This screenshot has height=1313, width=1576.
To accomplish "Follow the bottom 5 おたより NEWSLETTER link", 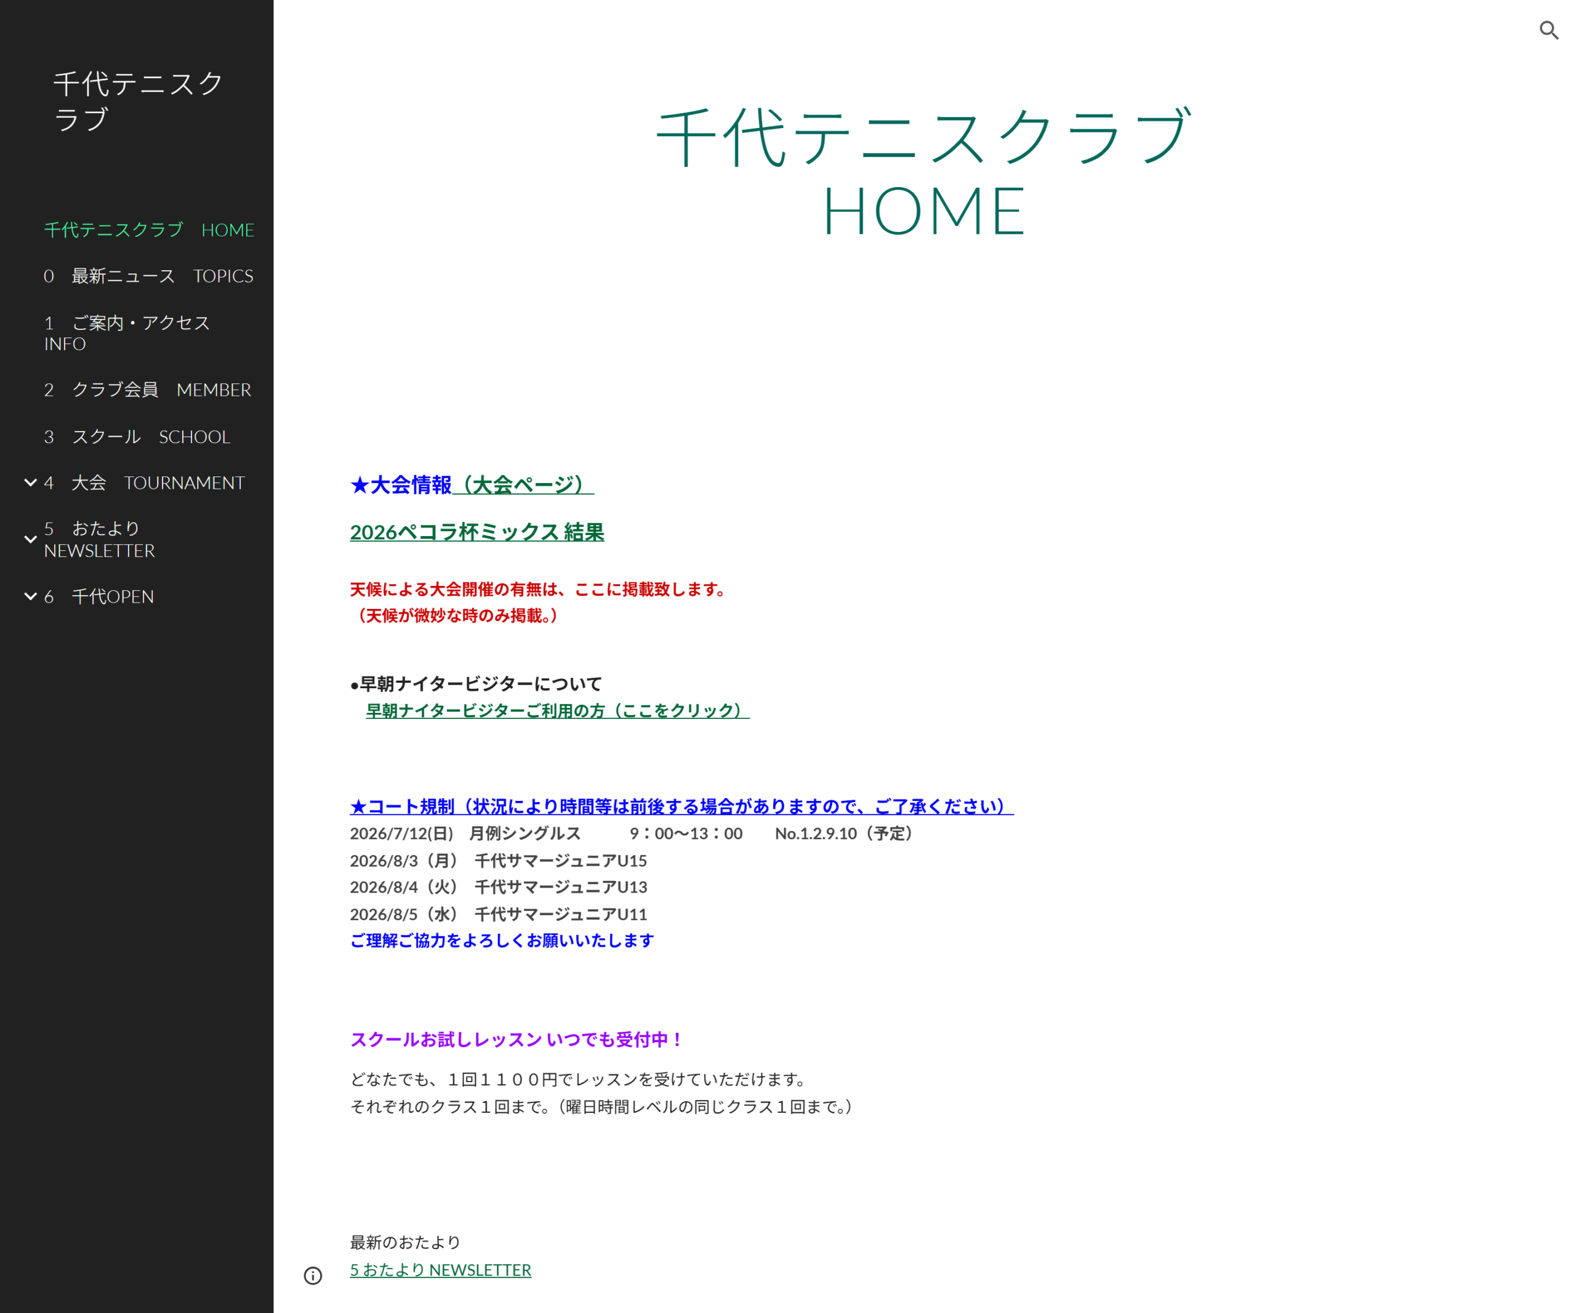I will (441, 1269).
